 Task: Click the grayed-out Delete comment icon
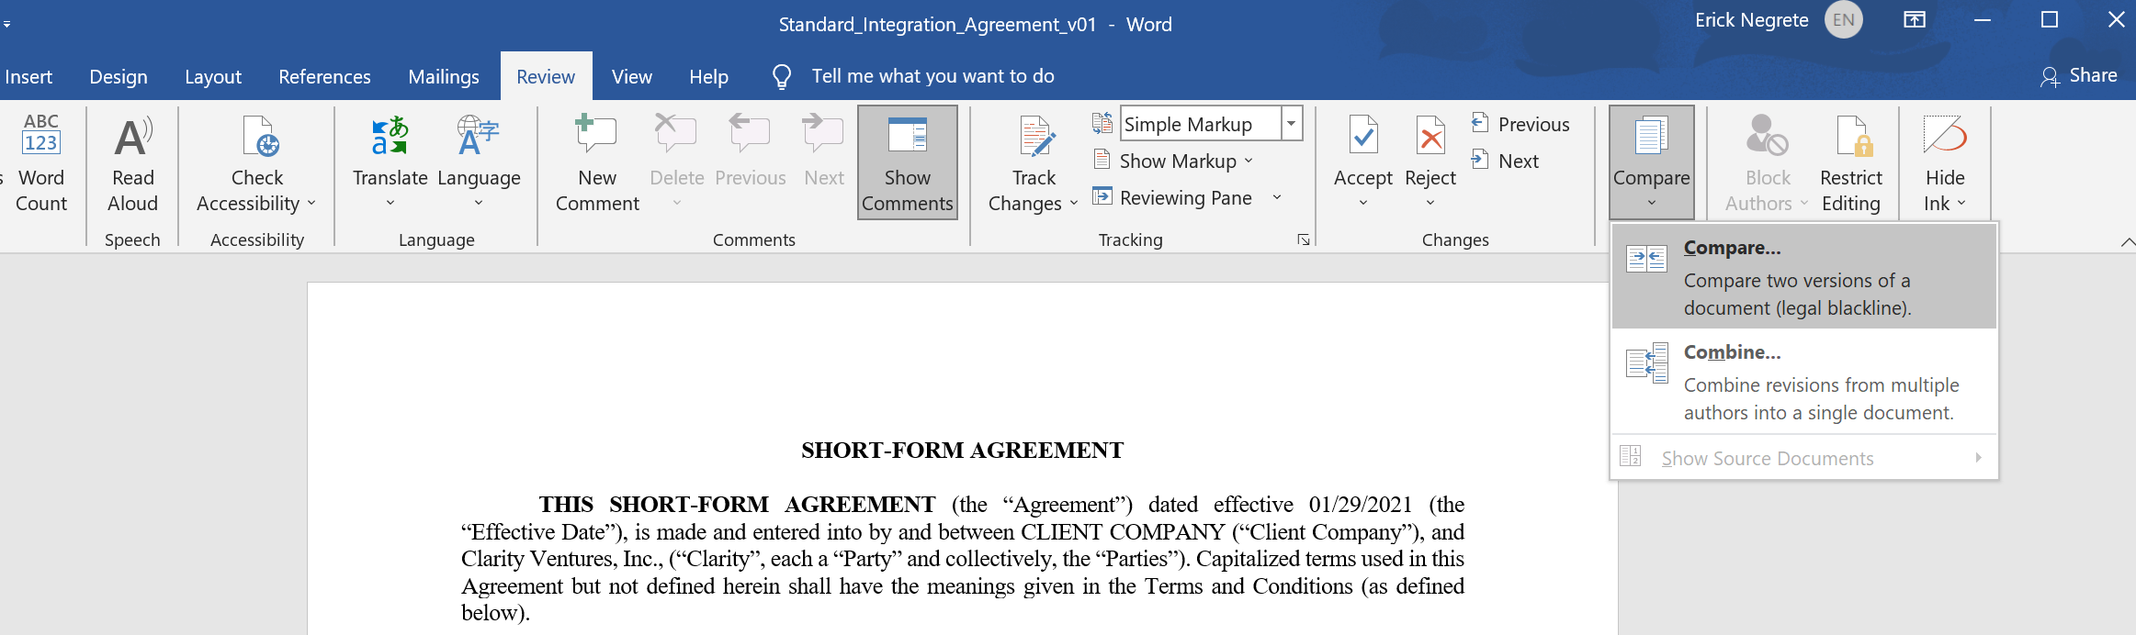coord(676,135)
